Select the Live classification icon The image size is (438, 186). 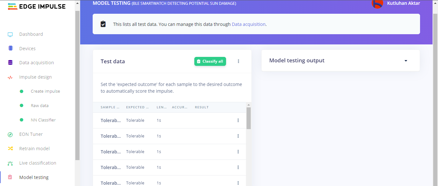(10, 163)
